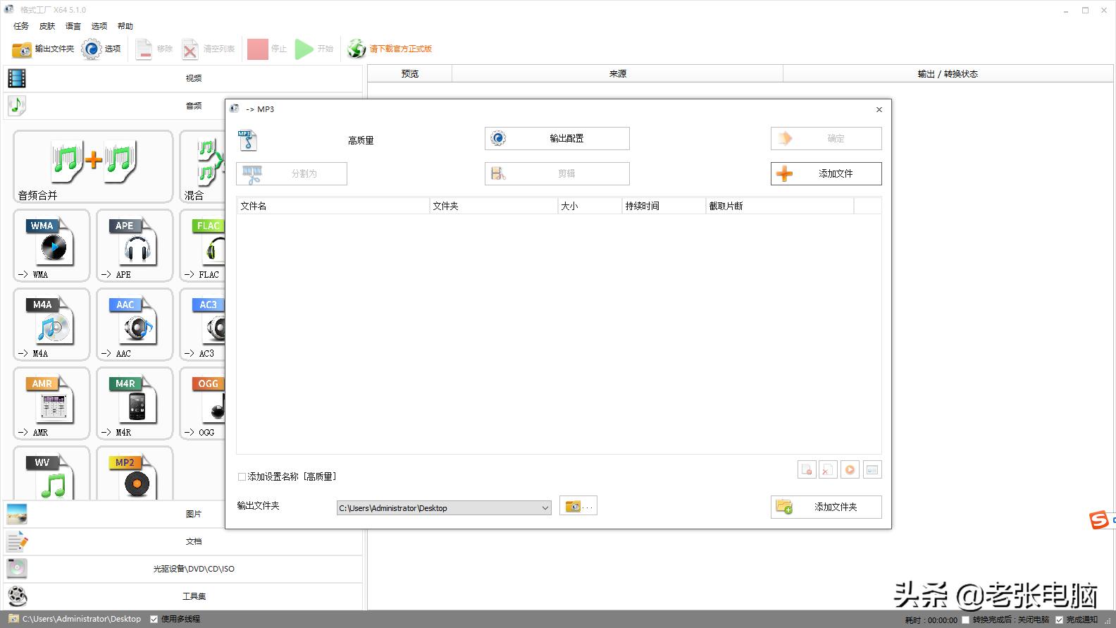Screen dimensions: 1116x628
Task: Click the 输出配置 output settings button
Action: [x=557, y=139]
